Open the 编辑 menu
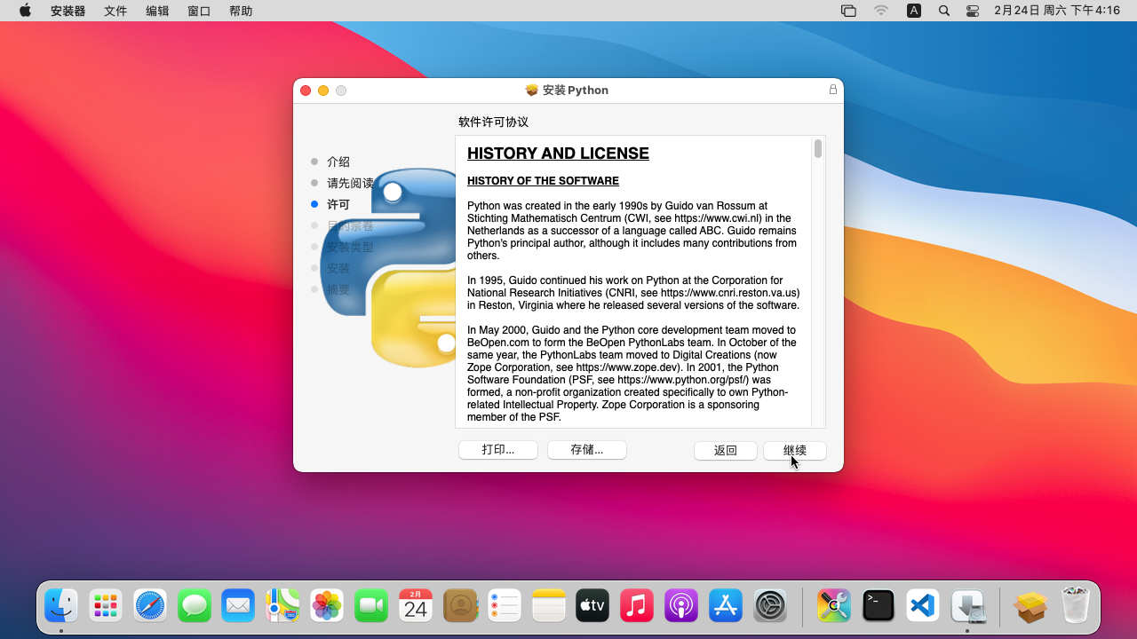 [157, 11]
